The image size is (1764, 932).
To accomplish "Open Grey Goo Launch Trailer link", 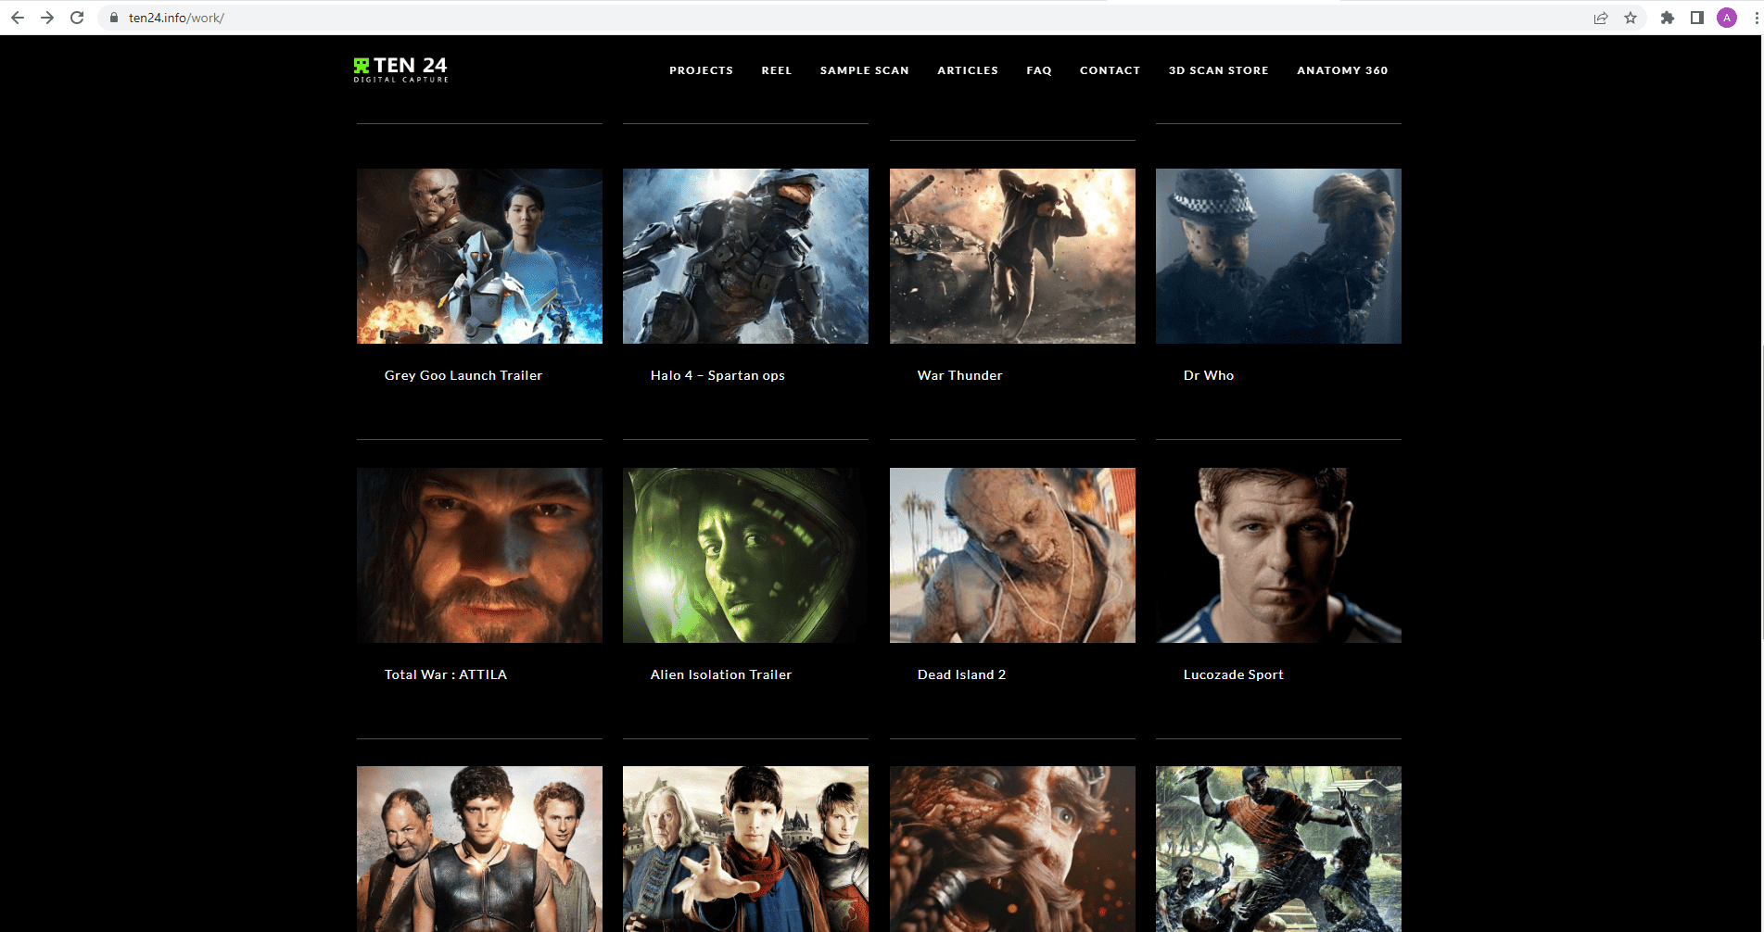I will pyautogui.click(x=463, y=375).
